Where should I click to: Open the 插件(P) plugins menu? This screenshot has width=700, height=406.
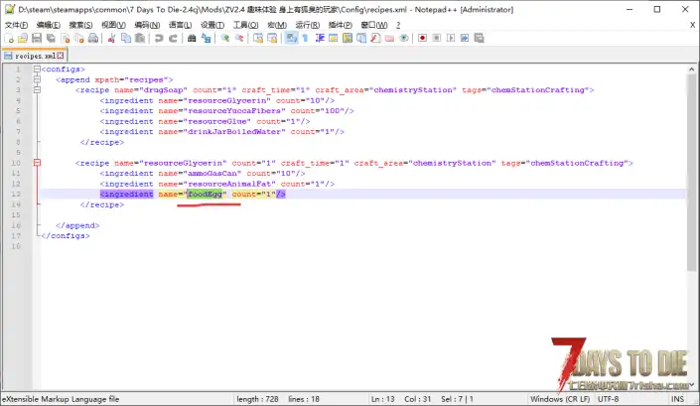pyautogui.click(x=340, y=23)
